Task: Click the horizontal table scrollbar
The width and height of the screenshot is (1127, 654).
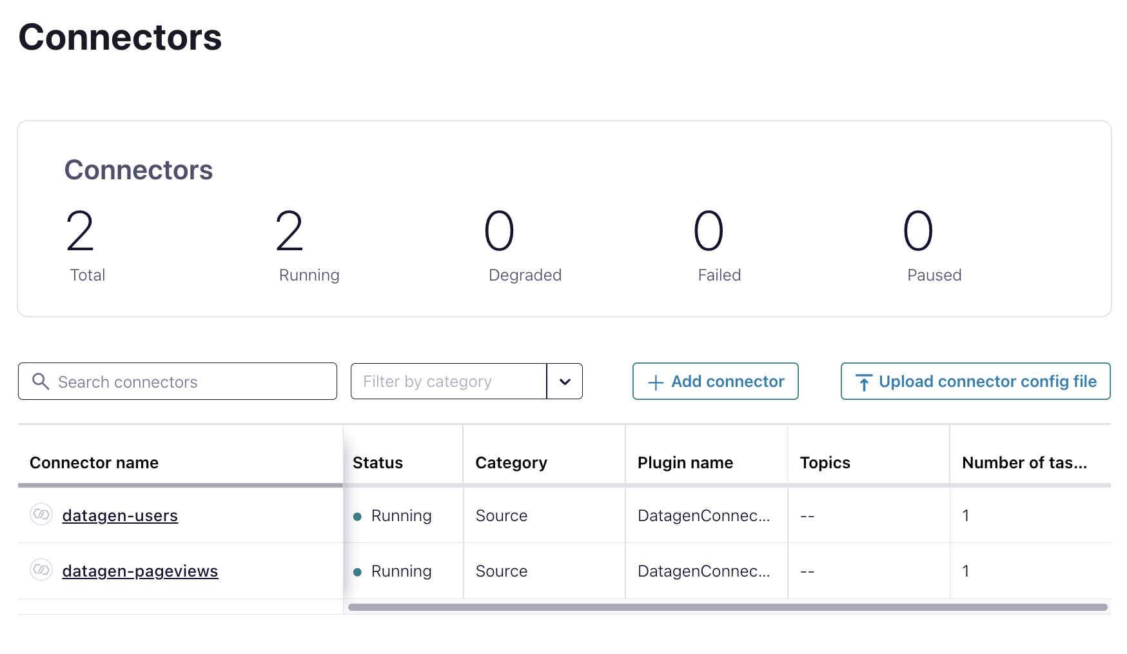Action: point(727,607)
